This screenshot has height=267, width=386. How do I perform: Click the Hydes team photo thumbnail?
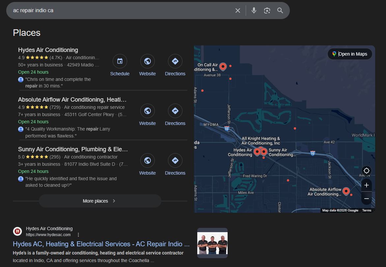click(x=212, y=243)
